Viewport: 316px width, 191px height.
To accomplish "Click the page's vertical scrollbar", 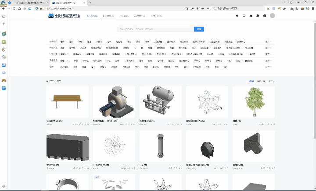I will coord(314,87).
